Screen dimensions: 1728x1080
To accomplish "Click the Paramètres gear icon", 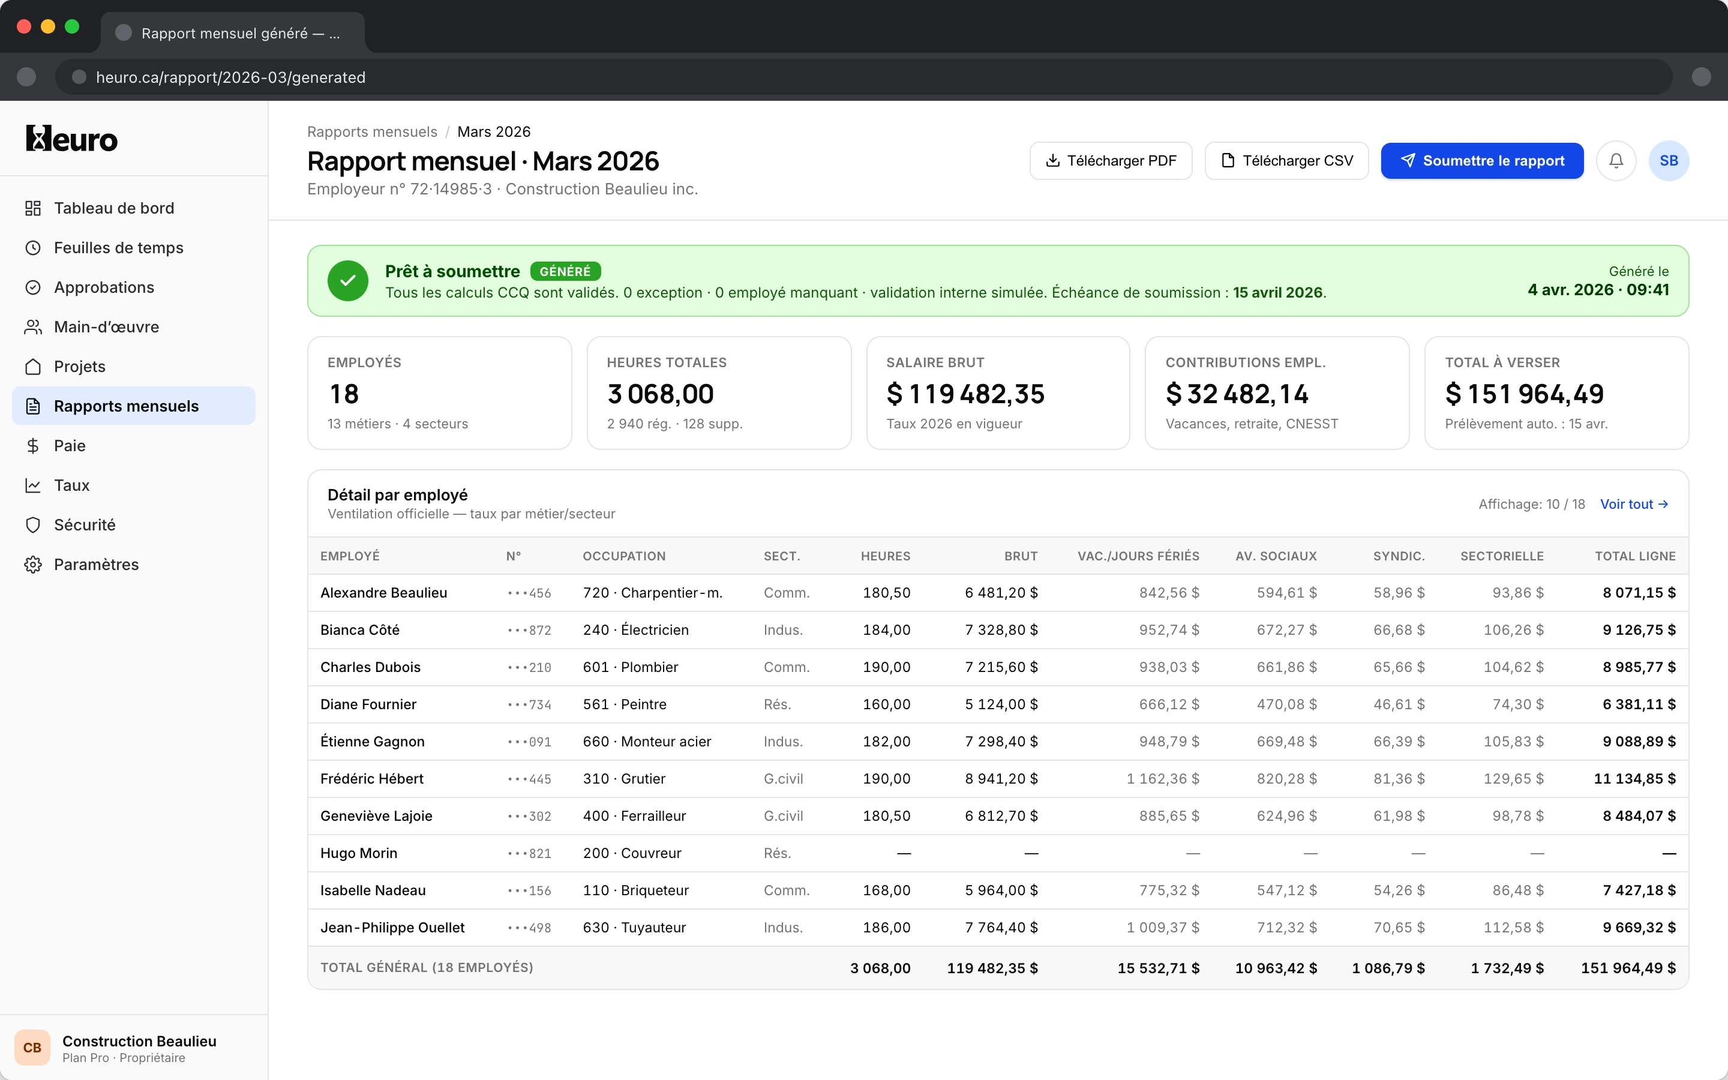I will click(x=33, y=564).
